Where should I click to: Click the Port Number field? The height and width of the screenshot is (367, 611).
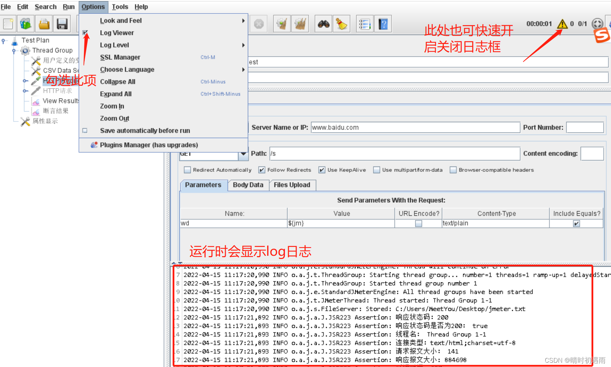[585, 128]
